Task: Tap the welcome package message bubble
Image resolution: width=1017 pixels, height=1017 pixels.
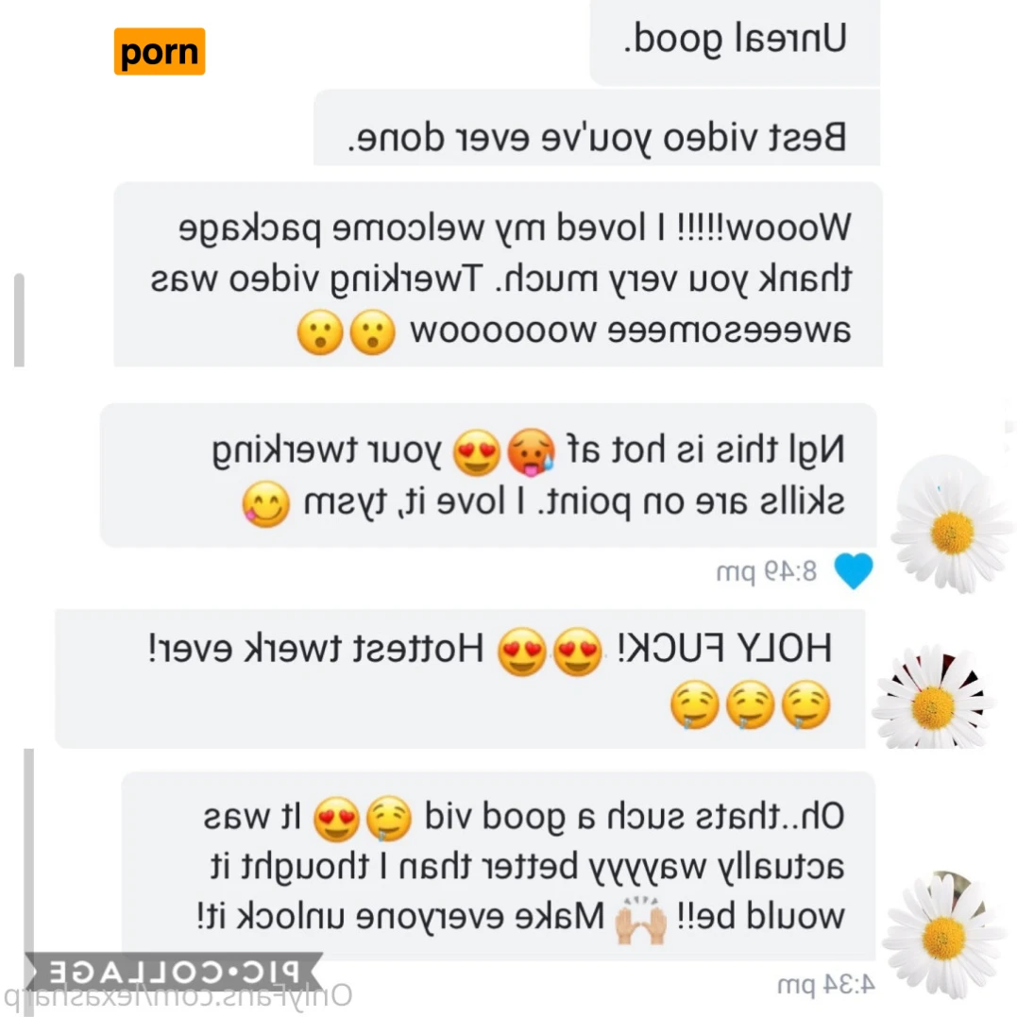Action: (x=499, y=275)
